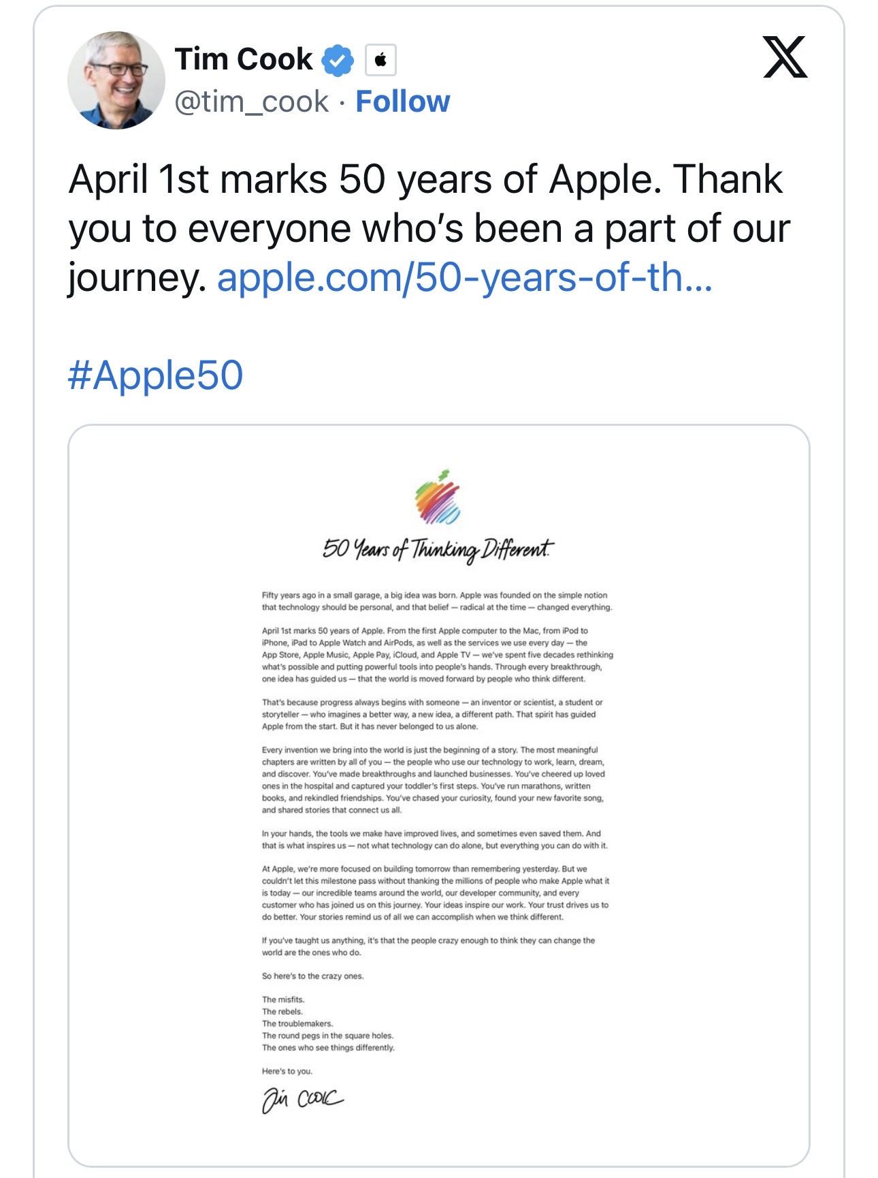Click the line 'So here's to the crazy ones.'
This screenshot has height=1178, width=878.
(x=313, y=976)
